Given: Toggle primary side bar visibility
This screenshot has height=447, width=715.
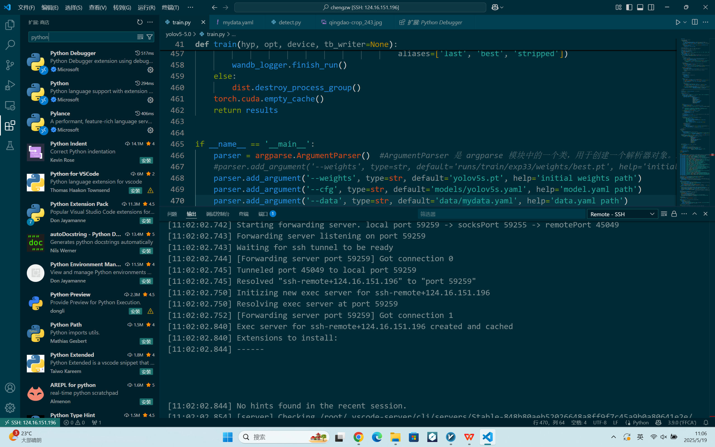Looking at the screenshot, I should (629, 7).
